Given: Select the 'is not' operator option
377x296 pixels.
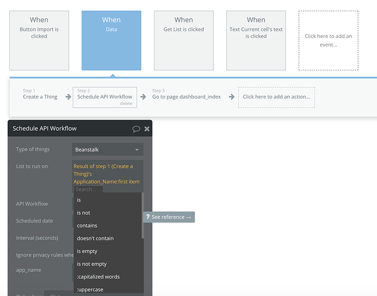Looking at the screenshot, I should [x=108, y=213].
